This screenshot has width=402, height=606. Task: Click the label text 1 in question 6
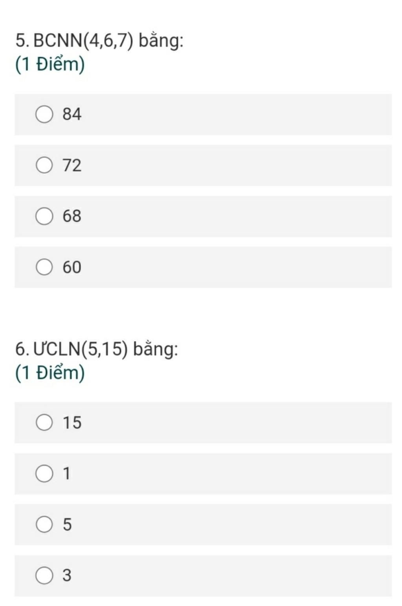coord(67,473)
